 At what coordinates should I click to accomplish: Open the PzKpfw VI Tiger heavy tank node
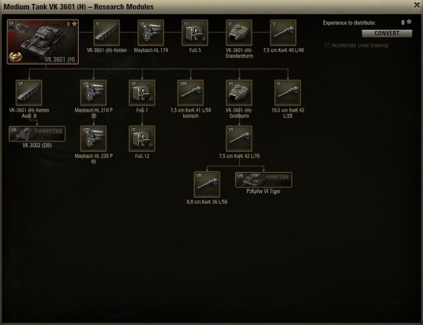[264, 179]
